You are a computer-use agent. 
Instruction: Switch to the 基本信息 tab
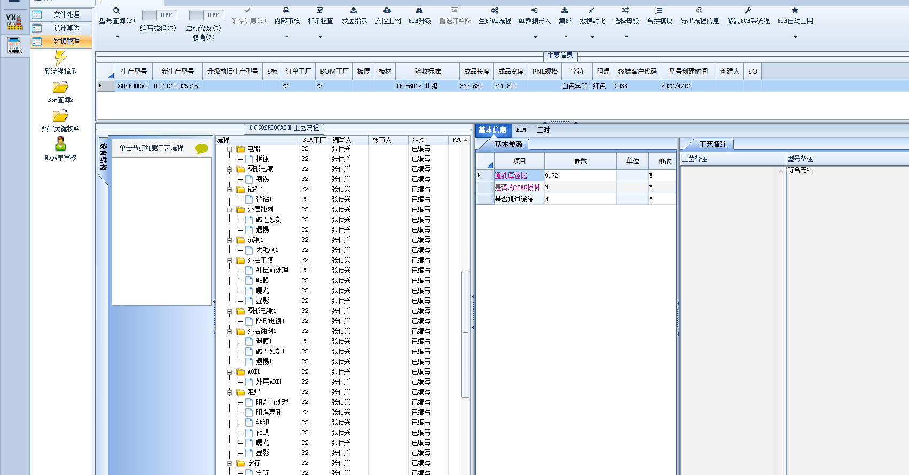tap(492, 130)
